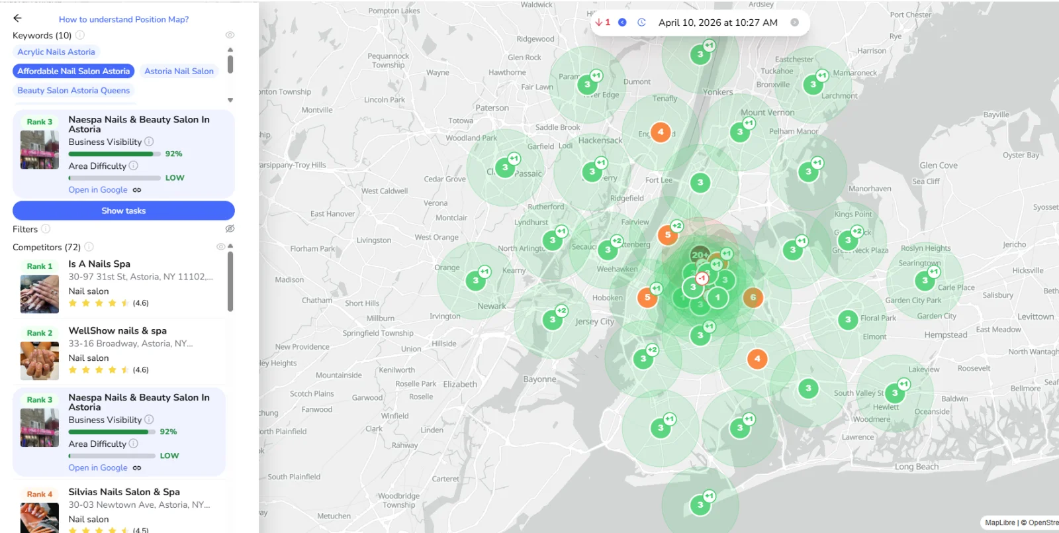Viewport: 1059px width, 533px height.
Task: Select Astoria Nail Salon keyword
Action: click(x=179, y=72)
